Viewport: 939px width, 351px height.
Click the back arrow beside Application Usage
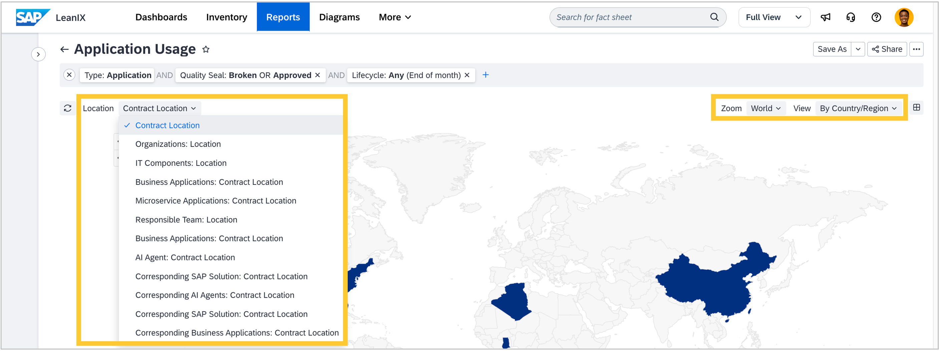pos(64,49)
